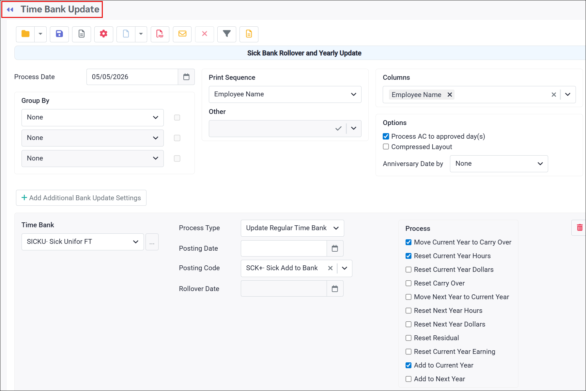This screenshot has height=391, width=586.
Task: Enable Compressed Layout checkbox
Action: 386,147
